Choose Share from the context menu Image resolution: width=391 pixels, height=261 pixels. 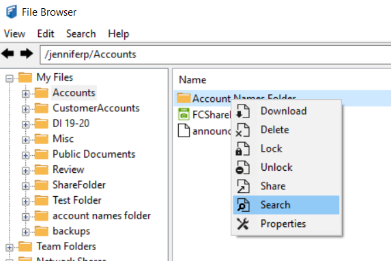coord(287,186)
